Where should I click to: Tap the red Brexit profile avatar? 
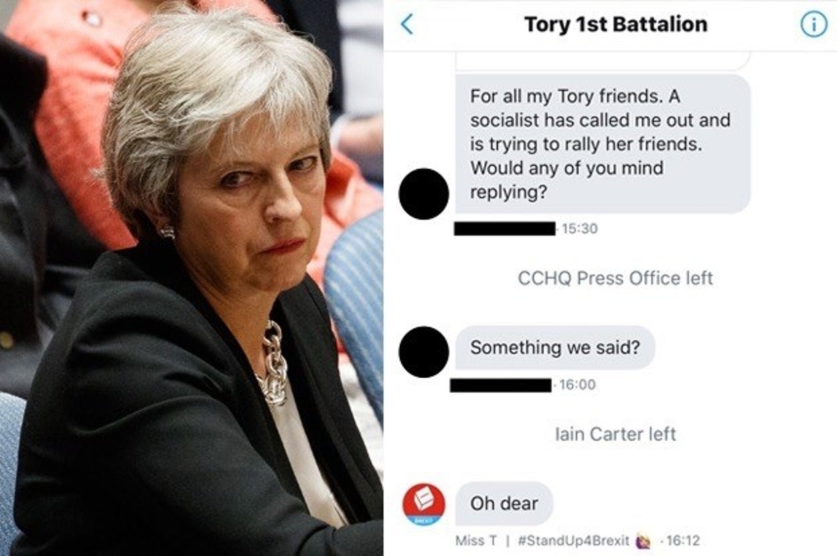(x=424, y=504)
